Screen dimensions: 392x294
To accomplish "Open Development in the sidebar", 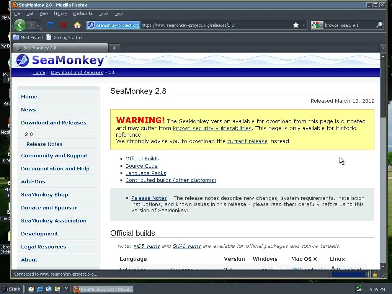I will tap(39, 234).
